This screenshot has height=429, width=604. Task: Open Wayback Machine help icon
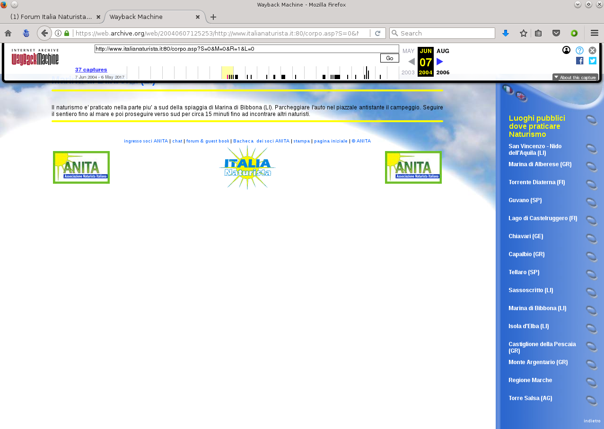coord(579,50)
